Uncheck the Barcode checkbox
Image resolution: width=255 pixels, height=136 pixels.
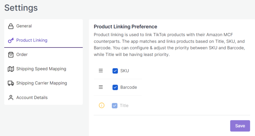point(115,87)
